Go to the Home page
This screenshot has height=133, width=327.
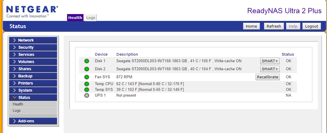(251, 26)
